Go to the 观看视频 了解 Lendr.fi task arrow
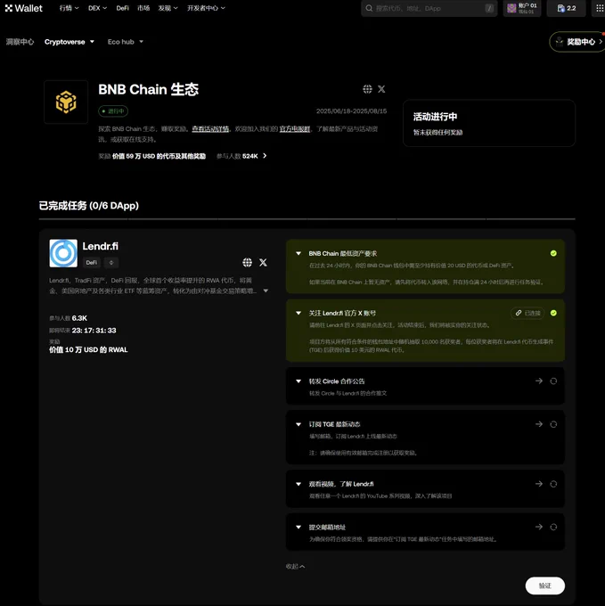The width and height of the screenshot is (605, 606). pos(539,484)
